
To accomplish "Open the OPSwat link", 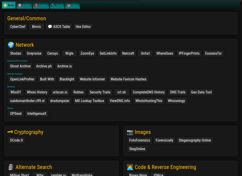I will (x=16, y=114).
